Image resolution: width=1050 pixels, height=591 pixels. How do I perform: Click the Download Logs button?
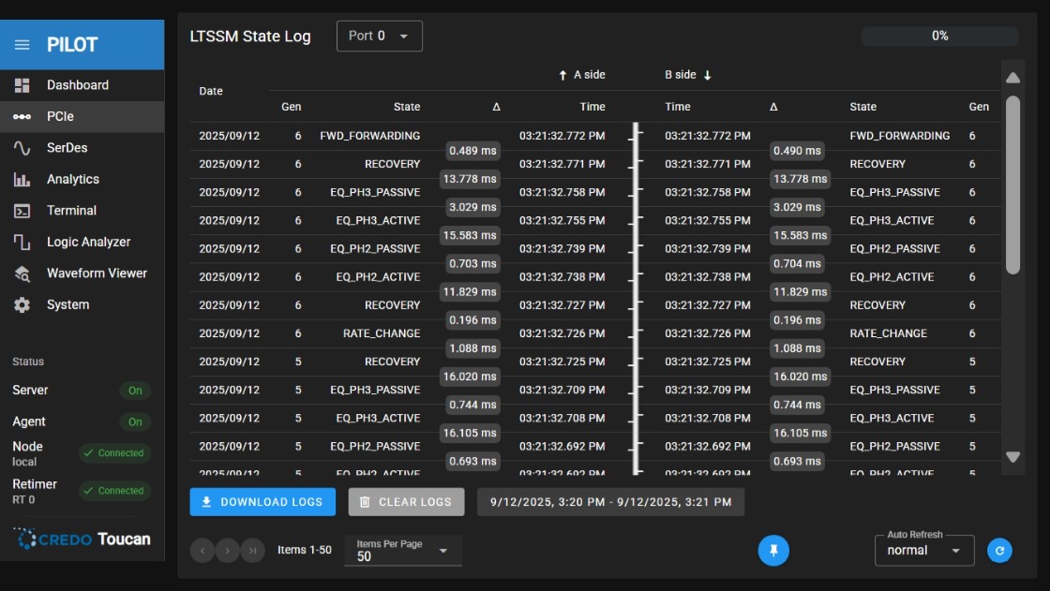[262, 502]
